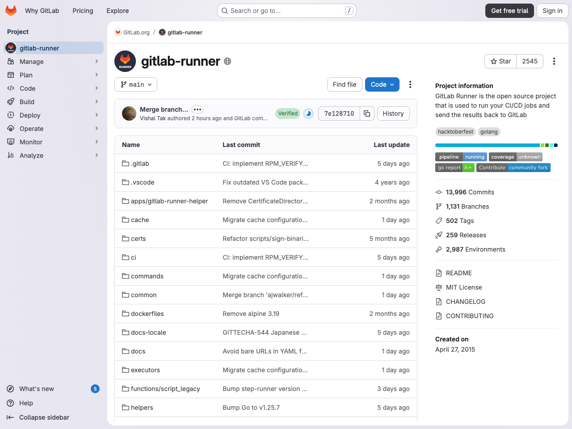Click the globe icon next to gitlab-runner title
Screen dimensions: 572x429
227,61
